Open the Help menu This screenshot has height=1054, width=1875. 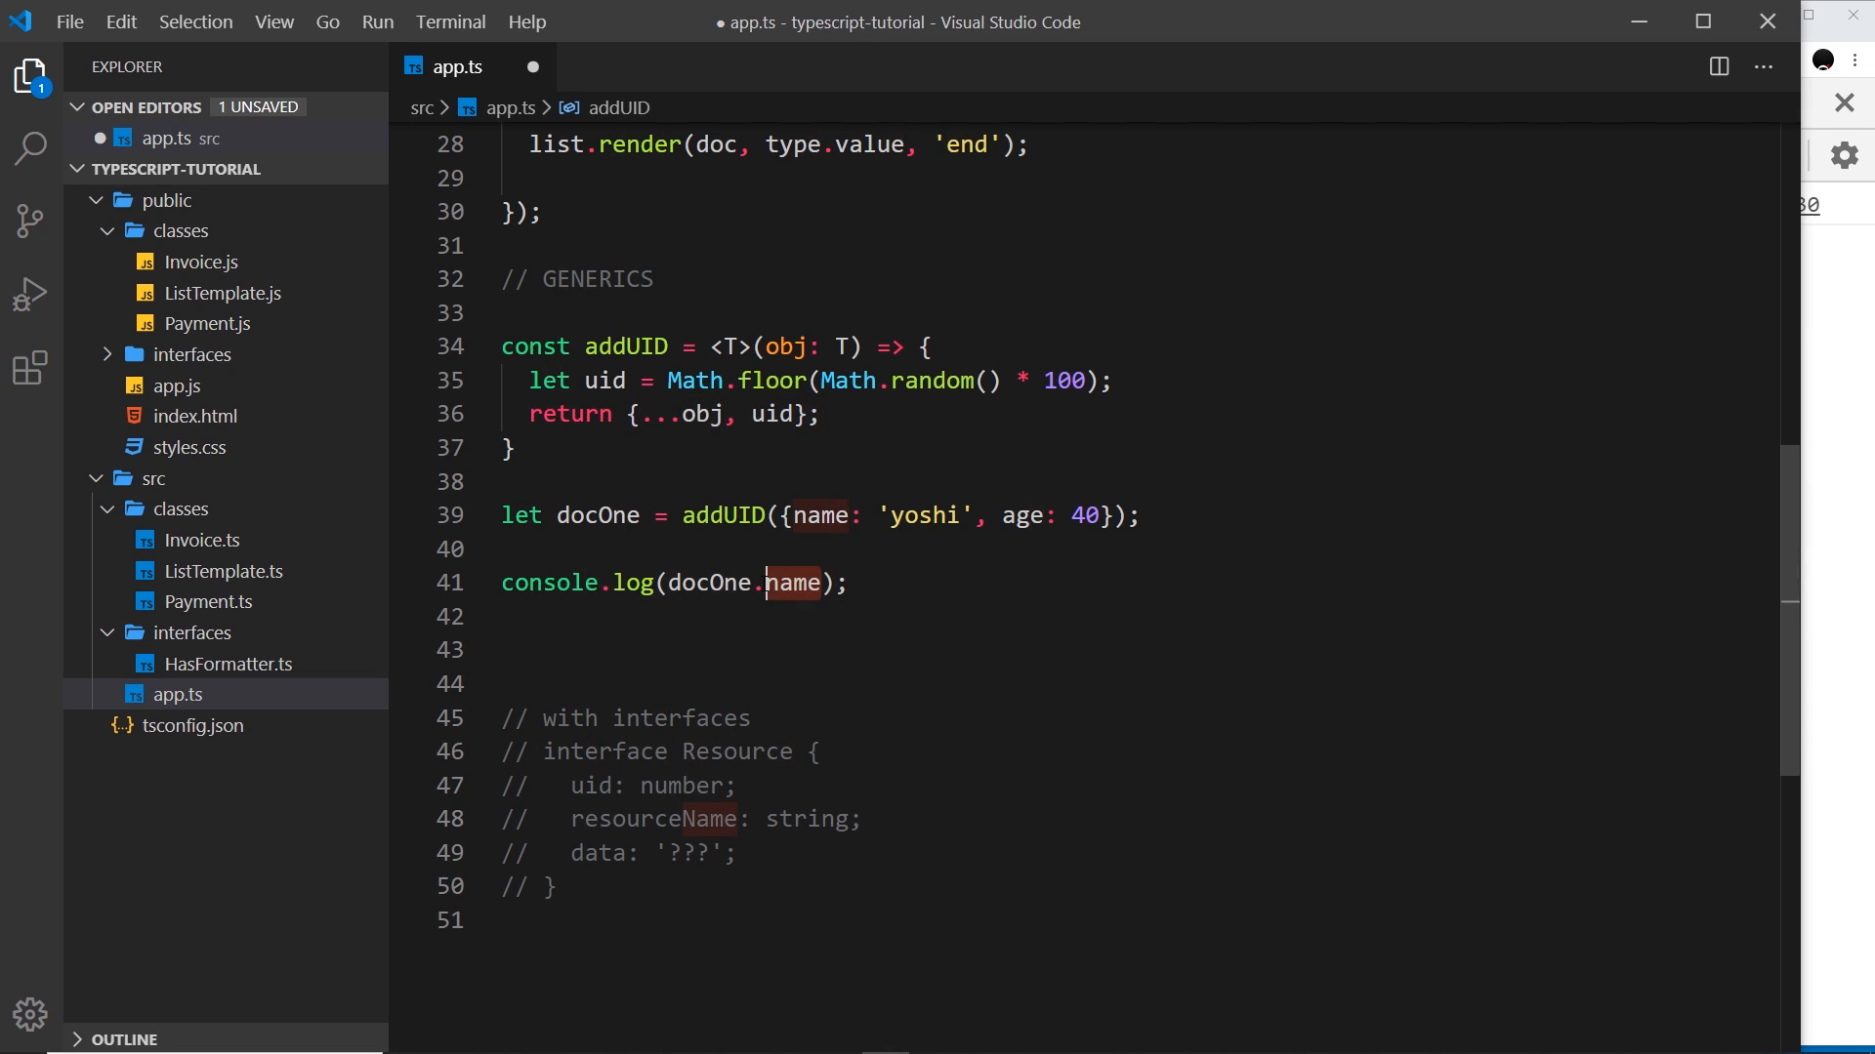tap(527, 21)
